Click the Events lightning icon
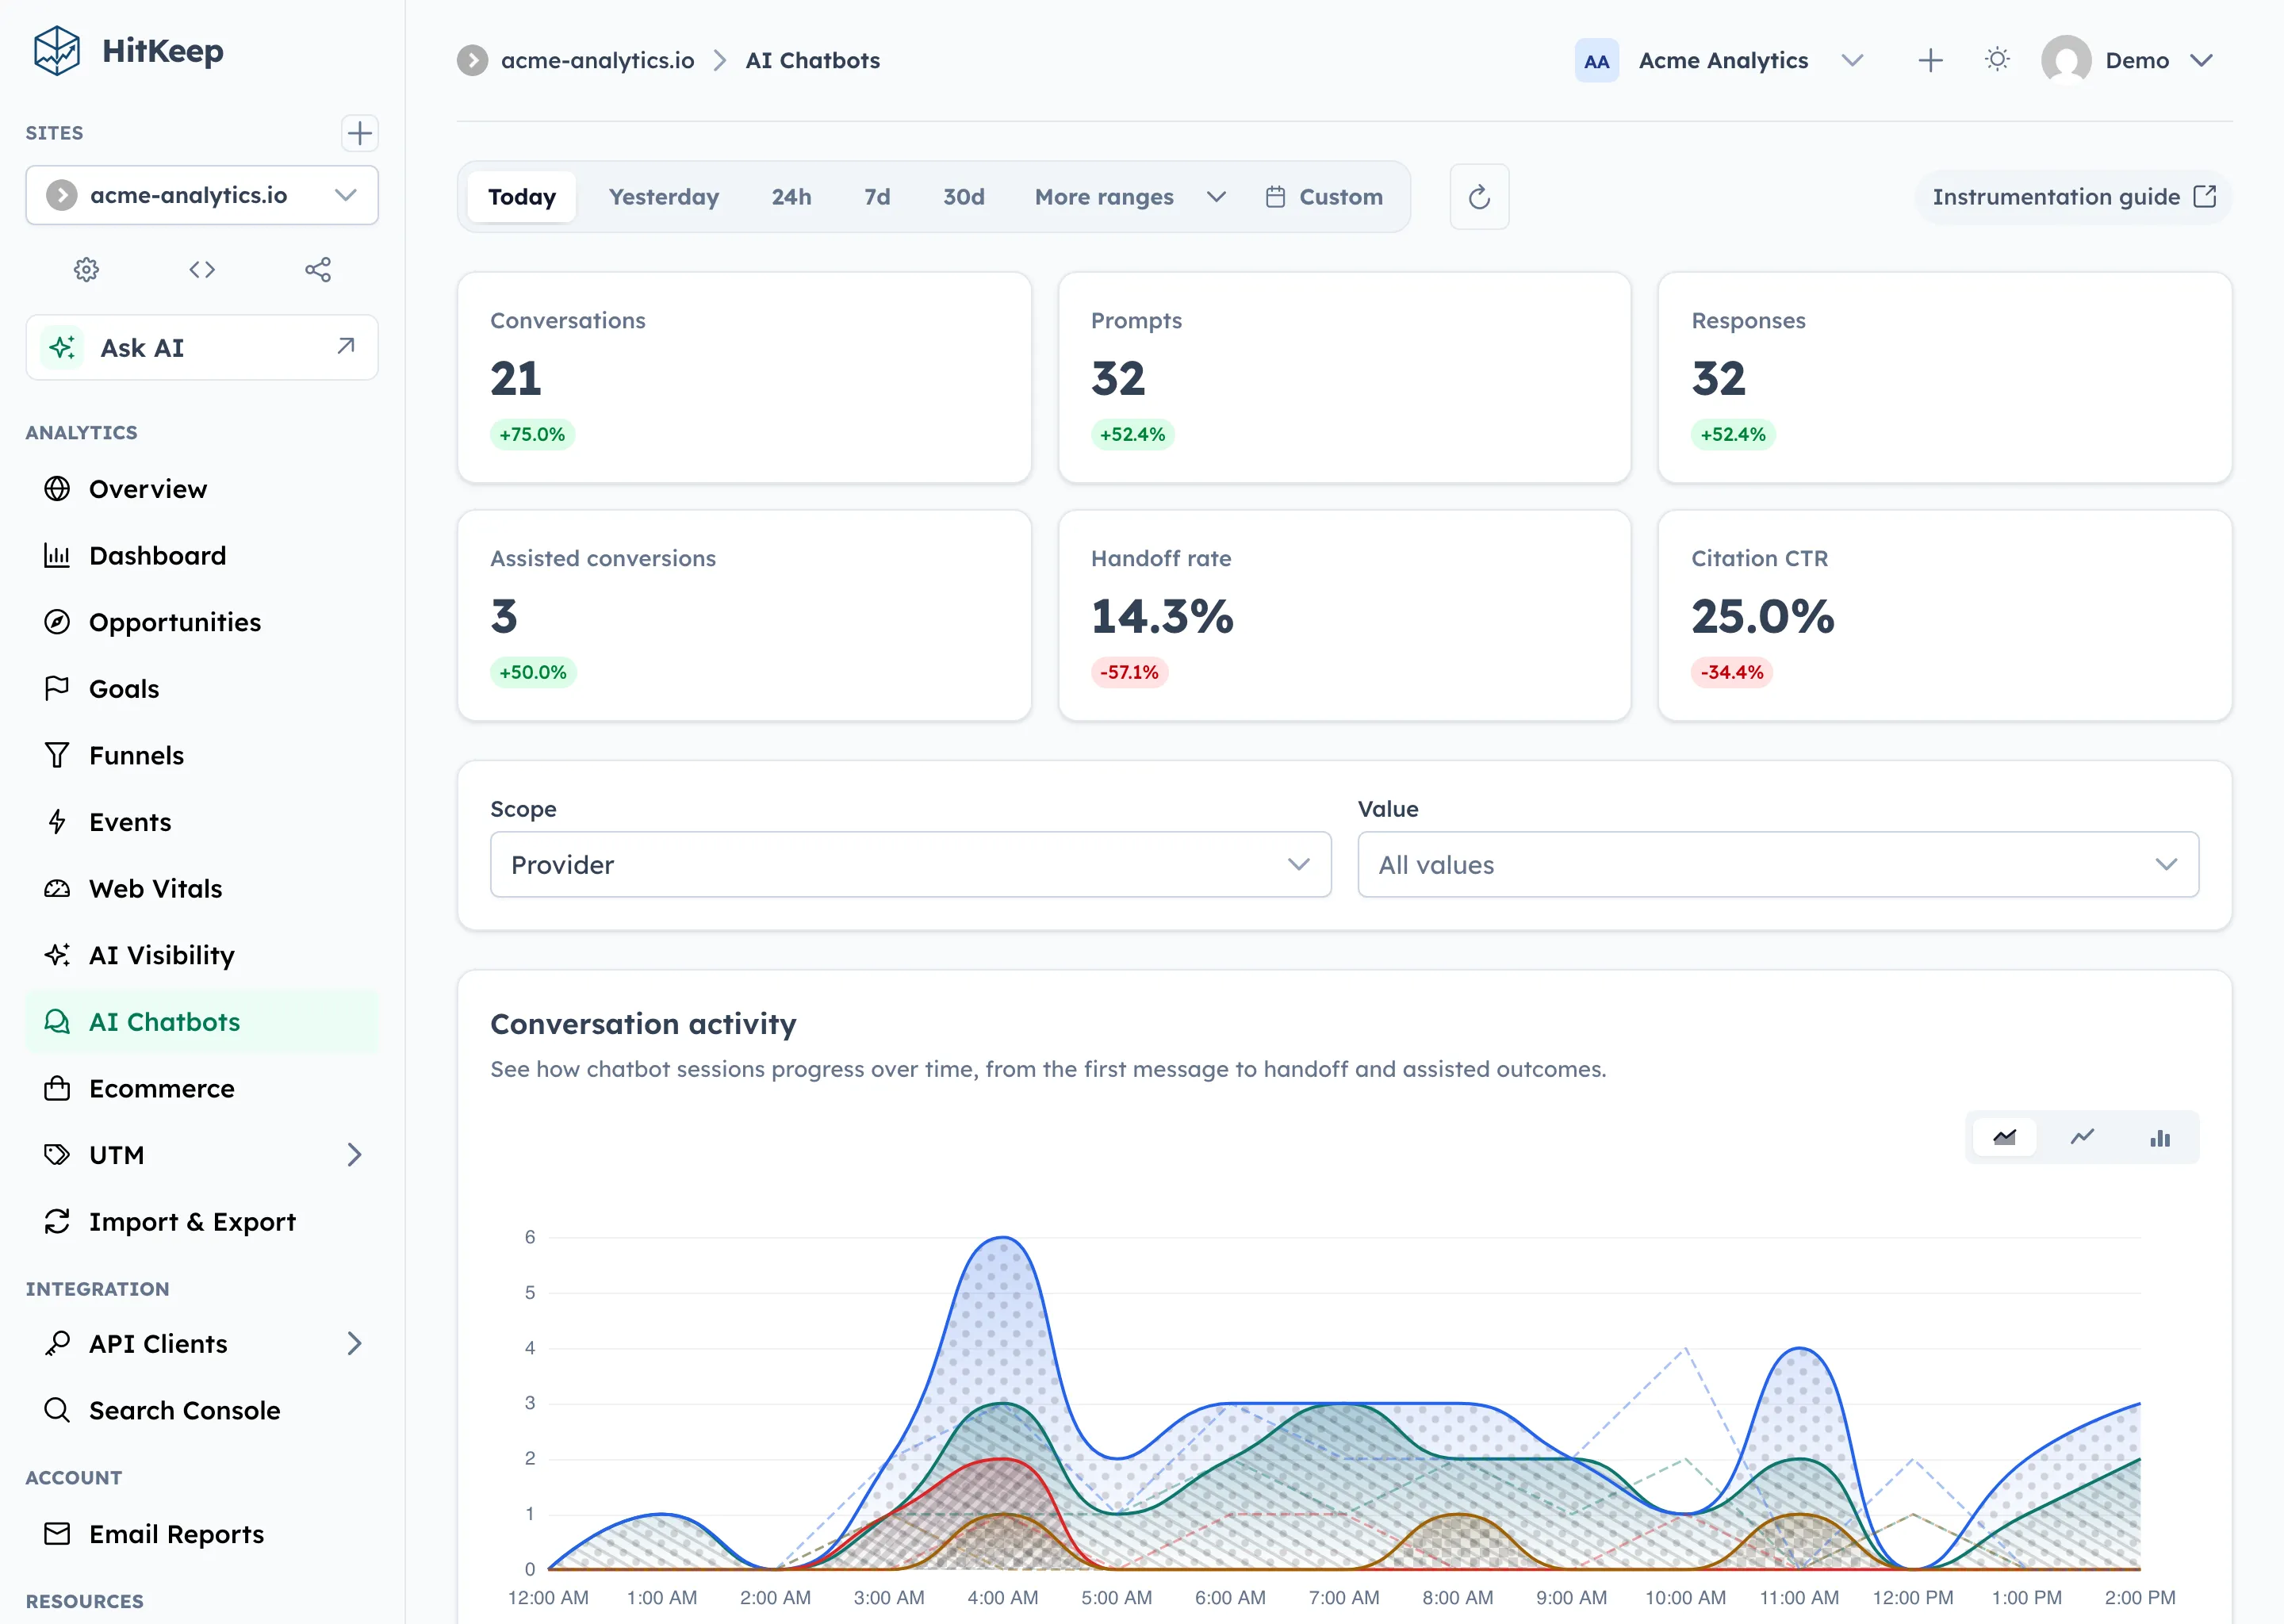2284x1624 pixels. click(x=57, y=821)
